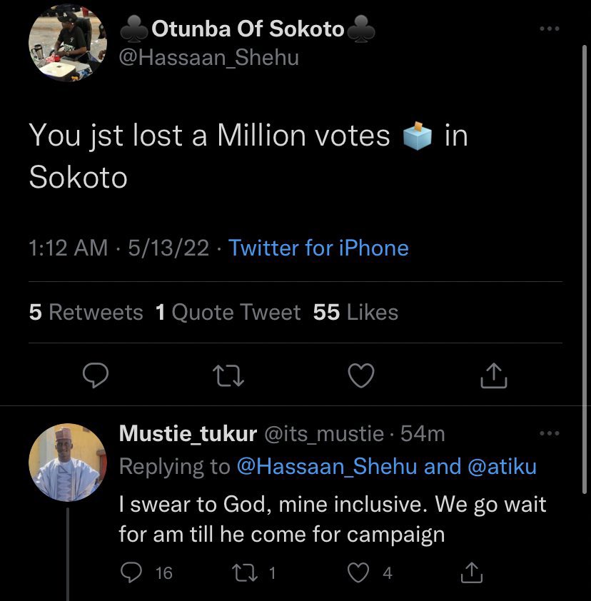Retweet Mustie_tukur's reply
The width and height of the screenshot is (591, 601).
tap(245, 572)
